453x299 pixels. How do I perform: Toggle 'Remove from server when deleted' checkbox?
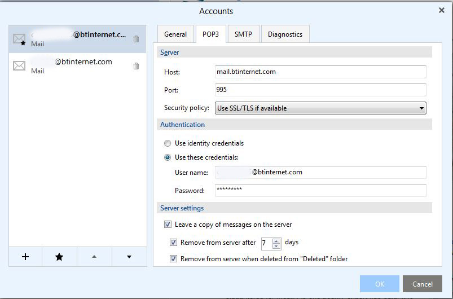coord(173,259)
